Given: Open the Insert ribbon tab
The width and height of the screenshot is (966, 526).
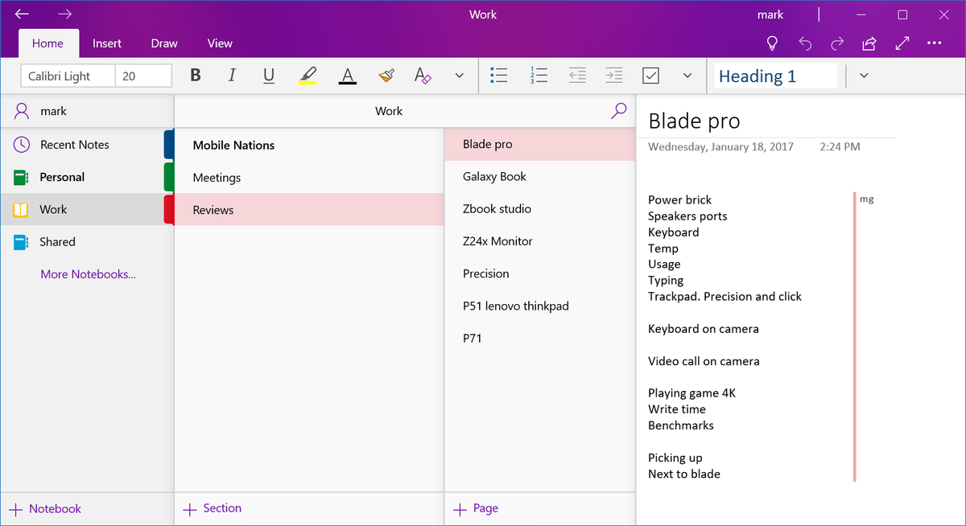Looking at the screenshot, I should [x=107, y=43].
